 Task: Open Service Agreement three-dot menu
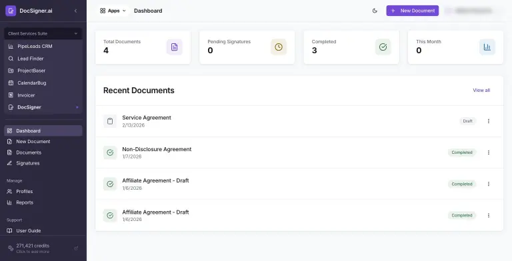[489, 121]
